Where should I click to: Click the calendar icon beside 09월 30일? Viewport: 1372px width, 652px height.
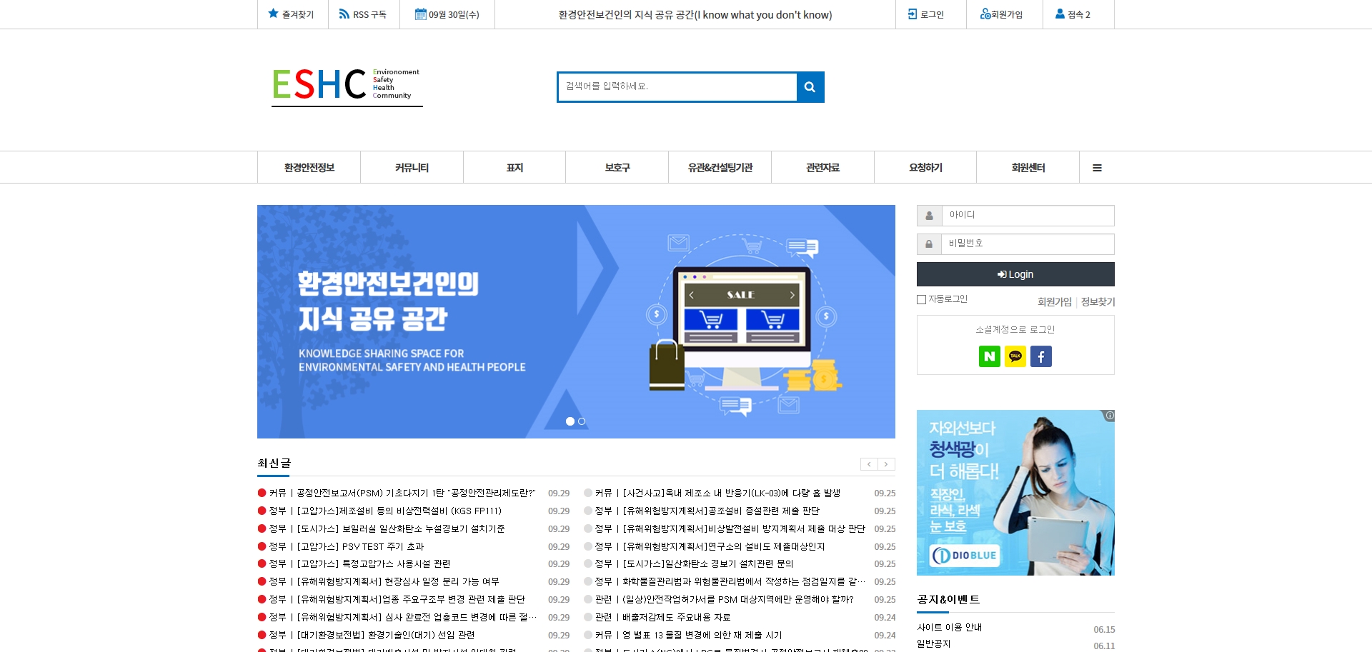(420, 13)
